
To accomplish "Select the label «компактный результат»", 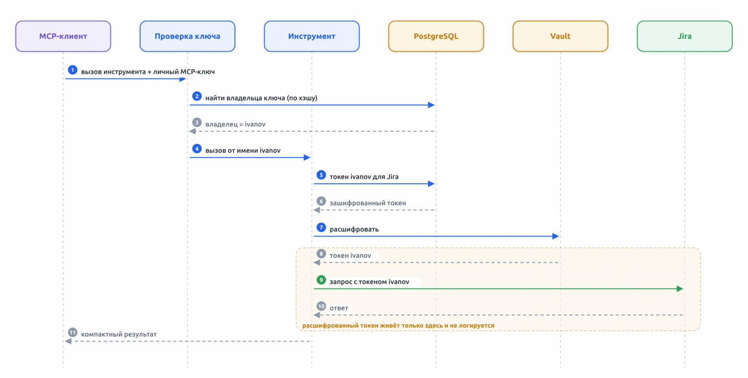I will [119, 334].
